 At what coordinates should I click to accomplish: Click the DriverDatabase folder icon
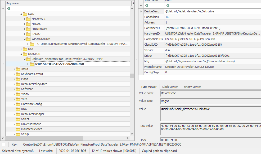[x=18, y=124]
